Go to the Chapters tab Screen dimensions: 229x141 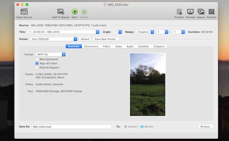click(159, 46)
